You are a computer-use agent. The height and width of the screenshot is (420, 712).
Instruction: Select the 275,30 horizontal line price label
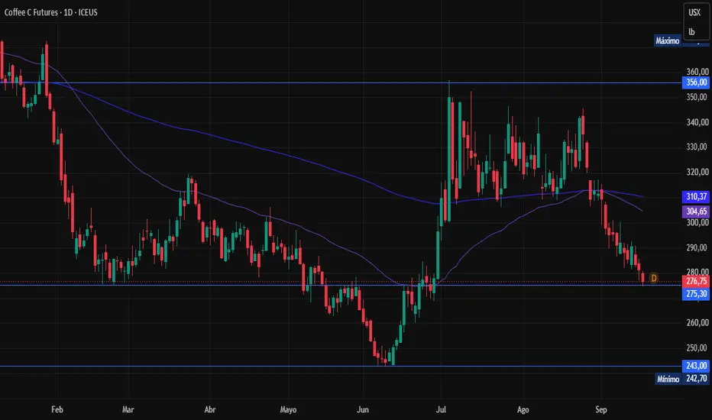[x=696, y=294]
